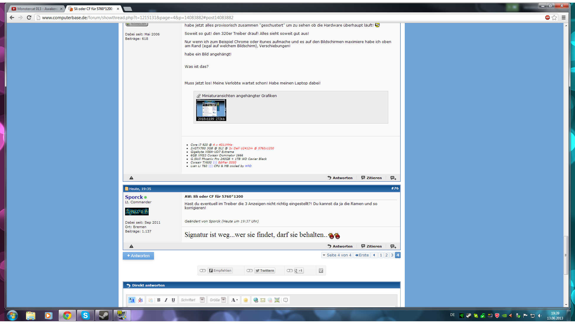575x326 pixels.
Task: Insert a hyperlink with the globe icon
Action: [x=255, y=300]
